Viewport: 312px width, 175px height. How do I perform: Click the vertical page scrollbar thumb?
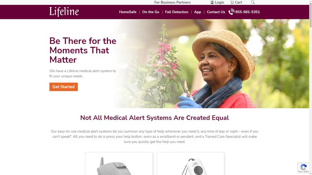311,15
